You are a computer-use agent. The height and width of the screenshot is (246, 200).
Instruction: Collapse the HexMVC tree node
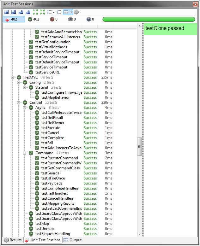pos(13,77)
